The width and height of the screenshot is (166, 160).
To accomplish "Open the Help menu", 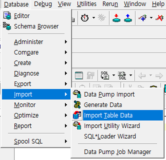I will [158, 4].
